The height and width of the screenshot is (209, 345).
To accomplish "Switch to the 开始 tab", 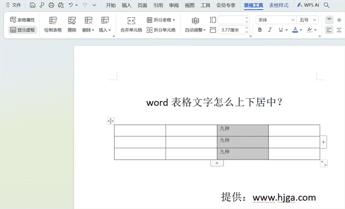I will pyautogui.click(x=111, y=5).
